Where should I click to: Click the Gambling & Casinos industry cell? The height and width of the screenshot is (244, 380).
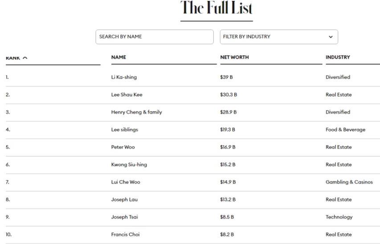[349, 182]
